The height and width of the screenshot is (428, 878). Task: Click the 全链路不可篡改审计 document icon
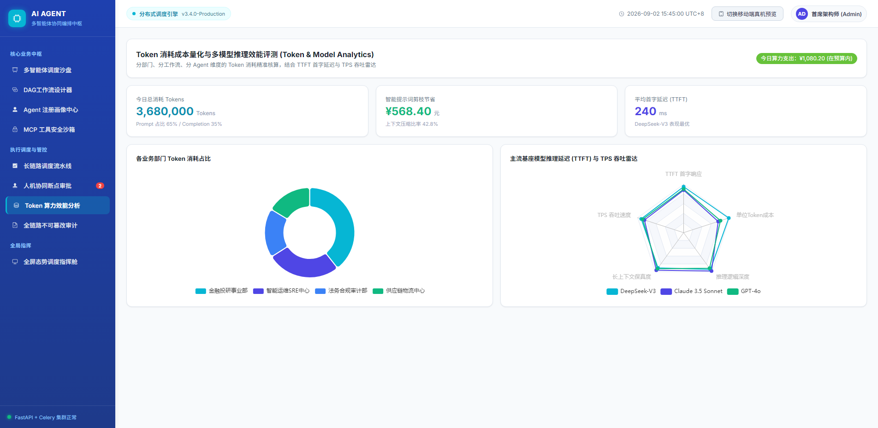[15, 225]
